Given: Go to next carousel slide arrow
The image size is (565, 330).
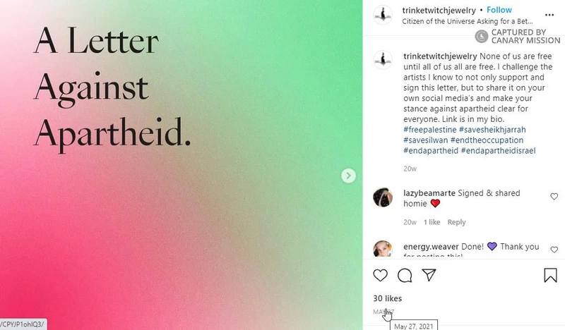Looking at the screenshot, I should click(348, 176).
